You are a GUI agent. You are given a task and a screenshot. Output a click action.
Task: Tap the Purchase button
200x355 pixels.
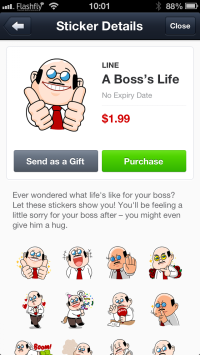144,161
